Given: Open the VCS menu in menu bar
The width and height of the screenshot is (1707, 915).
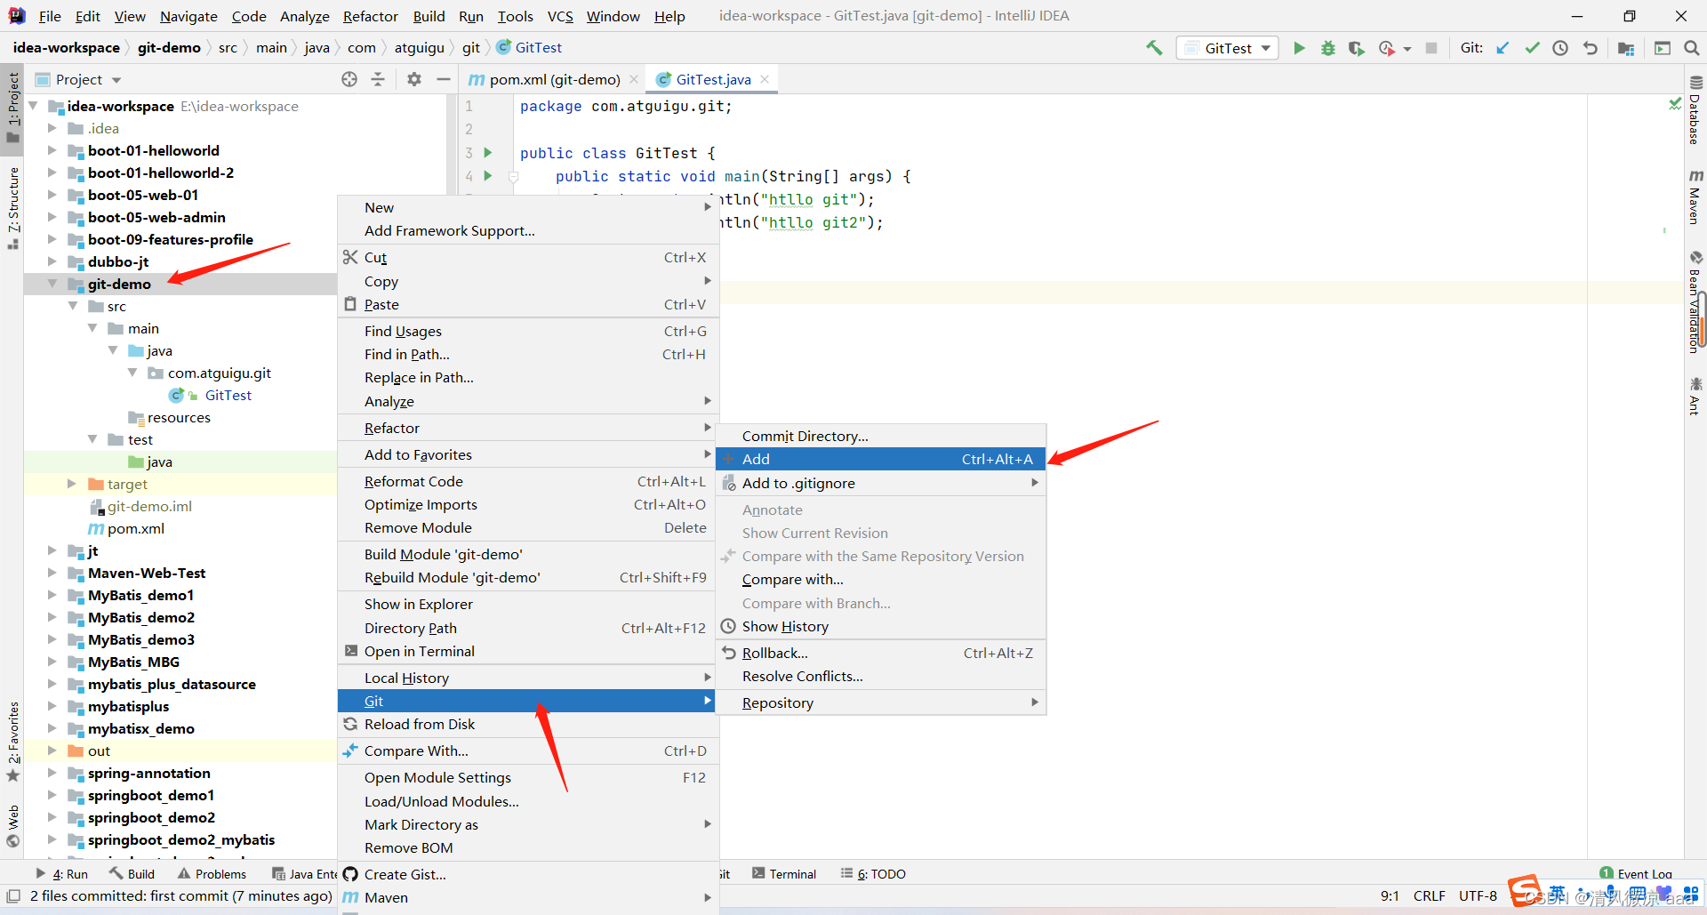Looking at the screenshot, I should click(560, 16).
